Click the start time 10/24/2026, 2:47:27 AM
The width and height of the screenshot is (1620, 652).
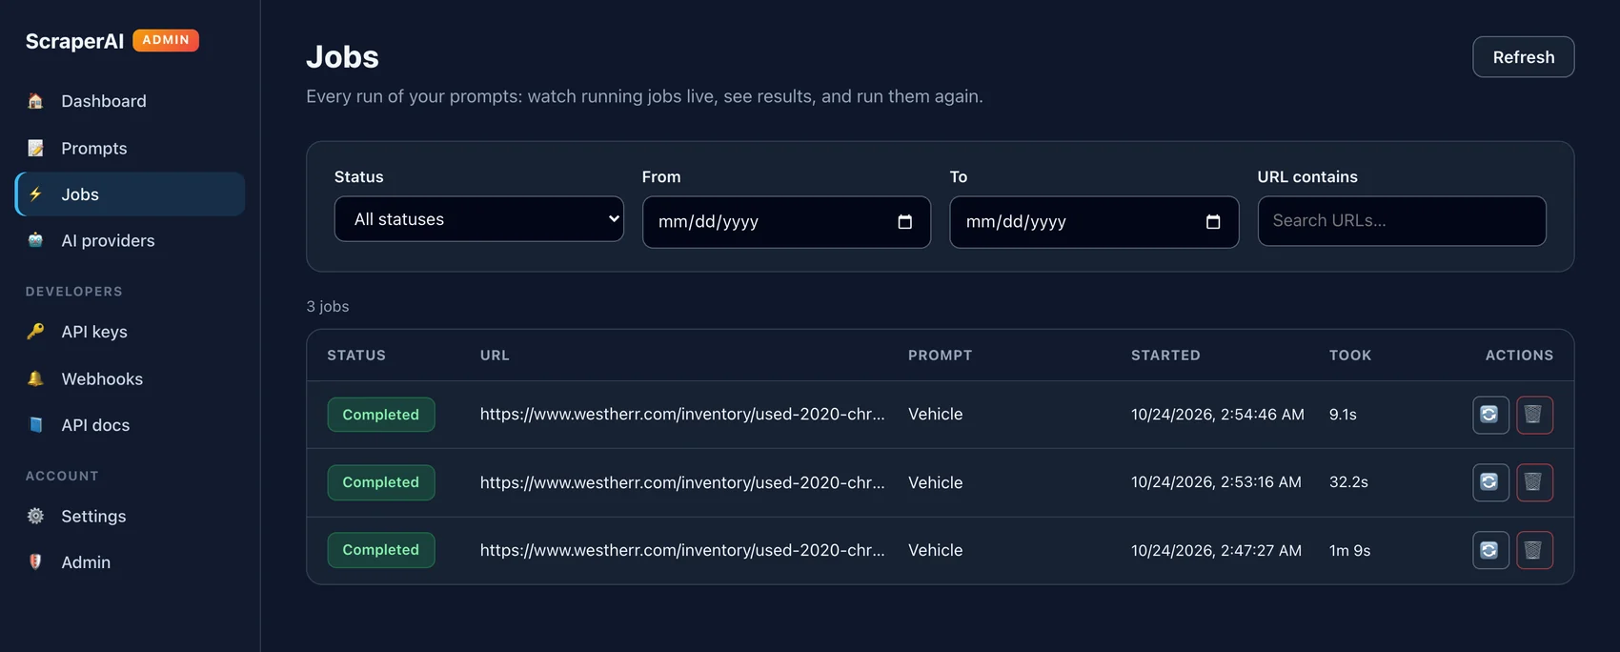[1216, 550]
